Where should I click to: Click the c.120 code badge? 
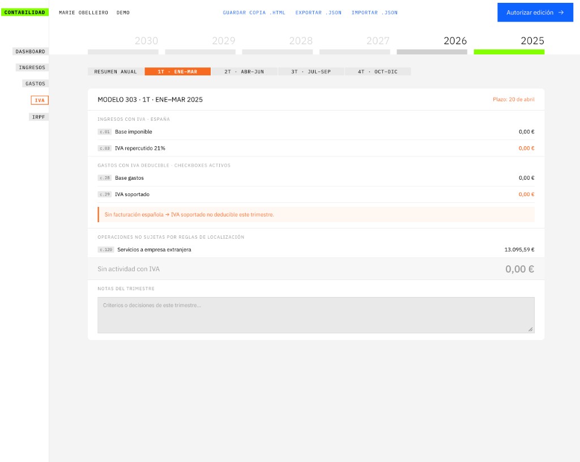coord(106,249)
